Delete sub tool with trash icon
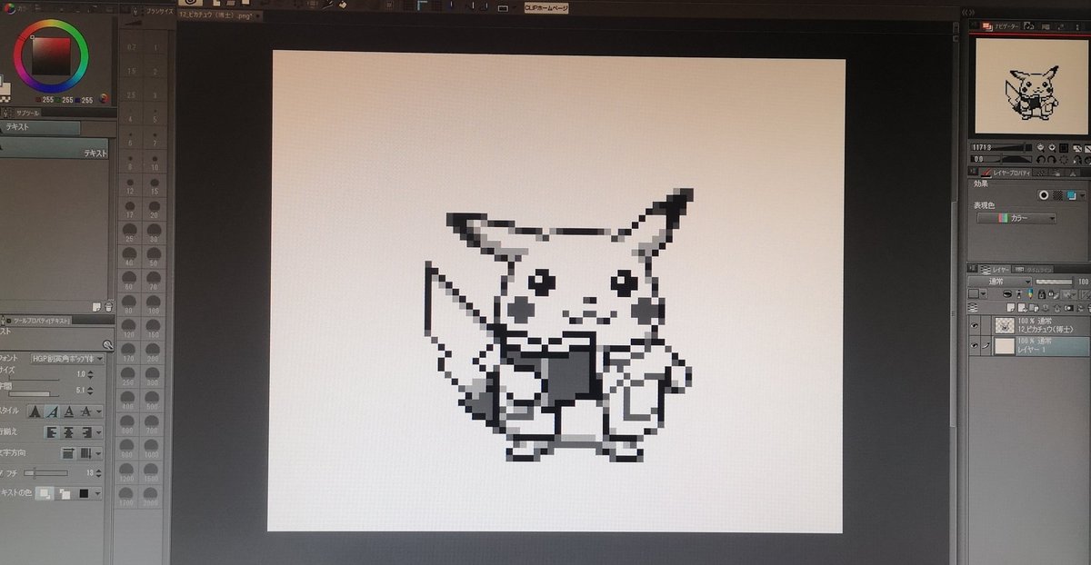Image resolution: width=1091 pixels, height=565 pixels. (107, 307)
